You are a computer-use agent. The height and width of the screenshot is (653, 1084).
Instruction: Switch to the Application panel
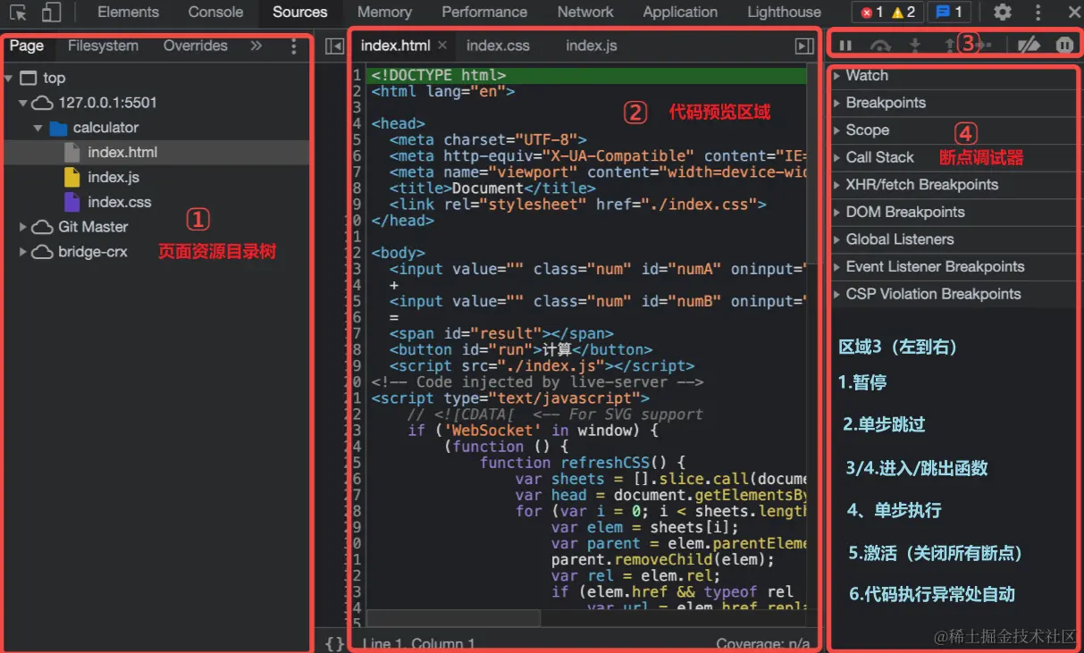click(x=680, y=13)
